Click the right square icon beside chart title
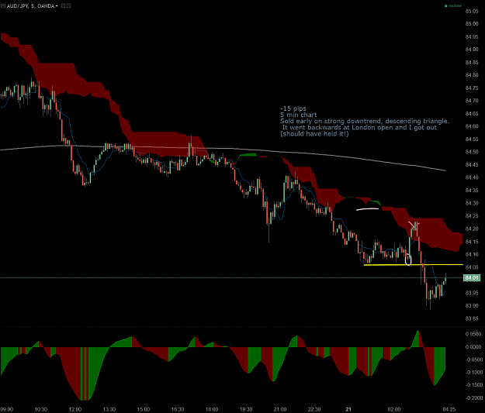This screenshot has width=485, height=413. (68, 5)
